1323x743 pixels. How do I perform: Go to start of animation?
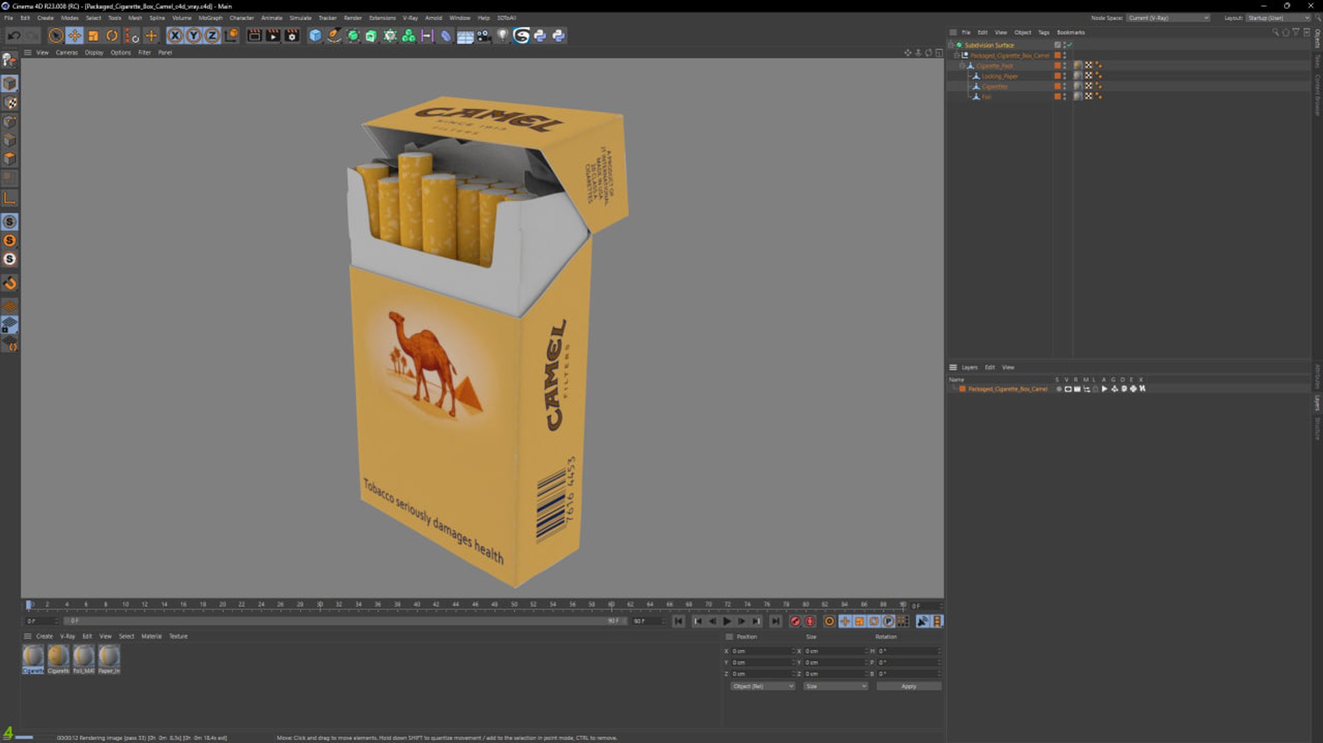coord(679,621)
